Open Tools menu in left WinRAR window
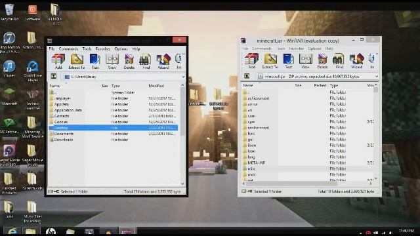This screenshot has width=420, height=236. coord(87,49)
